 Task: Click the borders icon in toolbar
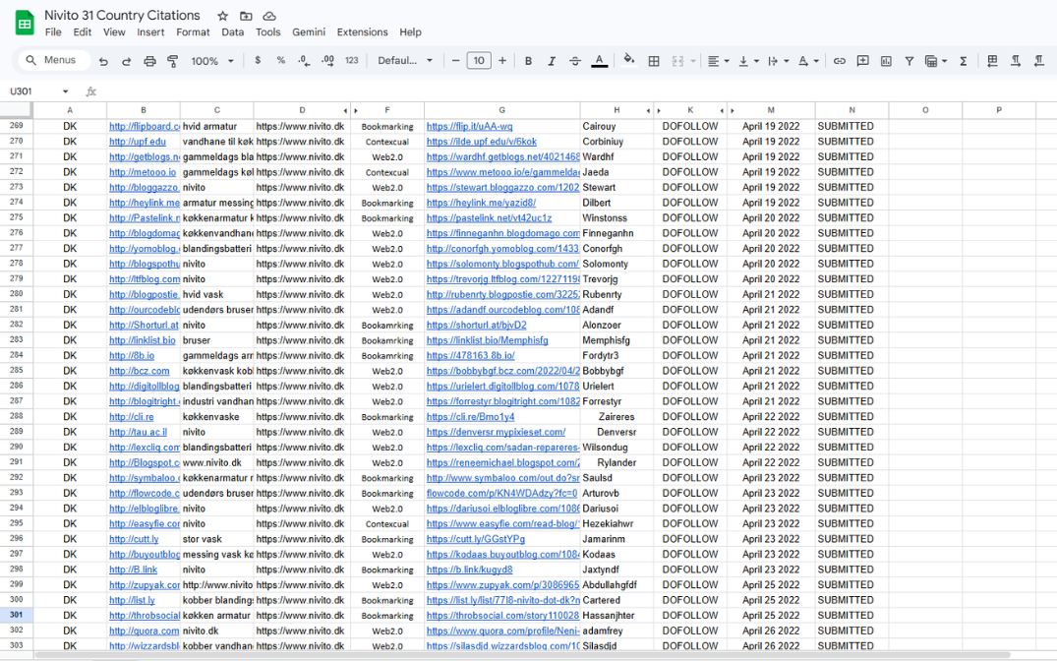click(x=654, y=61)
